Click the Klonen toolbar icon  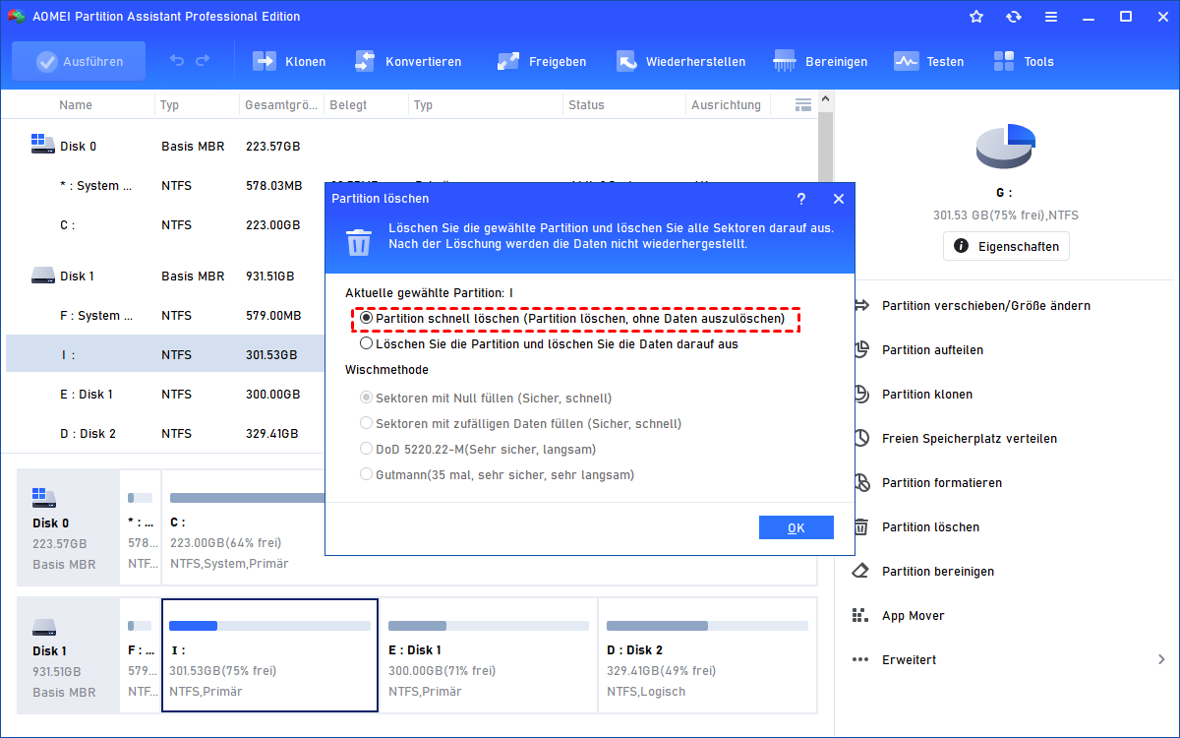(265, 61)
